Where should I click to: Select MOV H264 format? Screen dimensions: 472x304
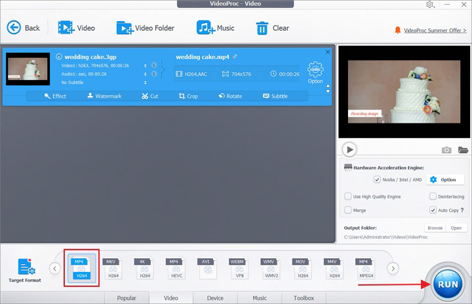(302, 268)
